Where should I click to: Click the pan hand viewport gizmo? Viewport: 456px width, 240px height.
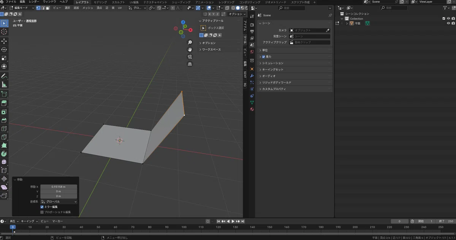point(190,50)
